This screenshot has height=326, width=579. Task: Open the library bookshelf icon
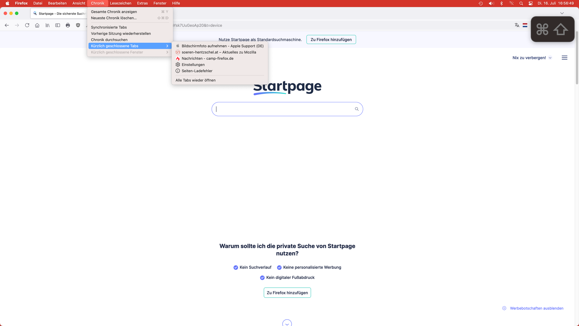click(47, 25)
